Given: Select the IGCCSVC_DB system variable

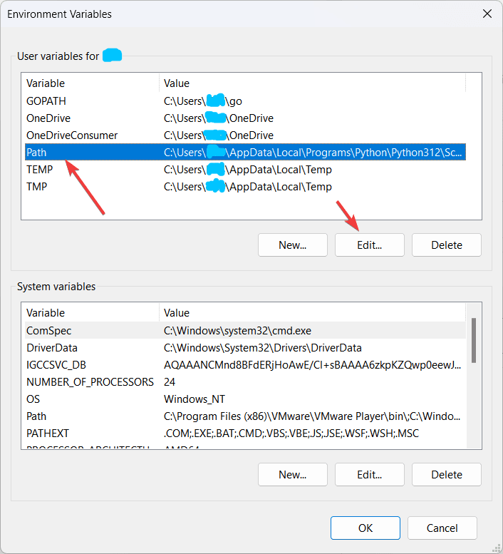Looking at the screenshot, I should pyautogui.click(x=245, y=364).
